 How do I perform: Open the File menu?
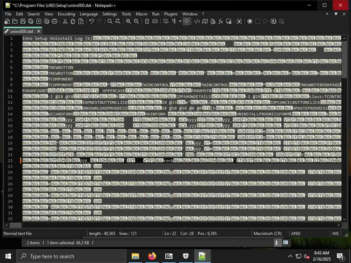[x=8, y=14]
